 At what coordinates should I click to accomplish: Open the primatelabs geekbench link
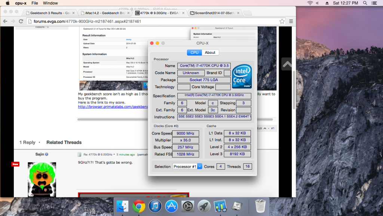point(113,107)
